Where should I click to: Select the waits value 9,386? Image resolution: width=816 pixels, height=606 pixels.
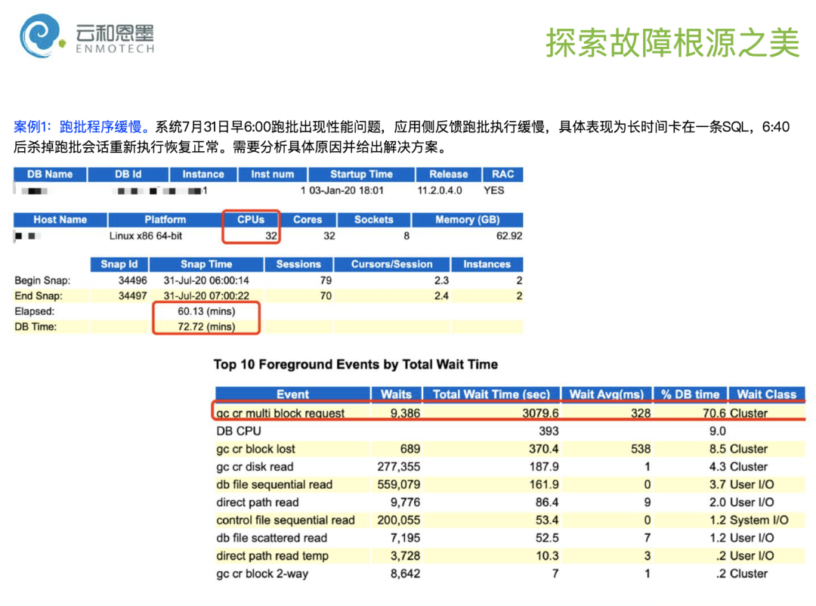point(406,413)
